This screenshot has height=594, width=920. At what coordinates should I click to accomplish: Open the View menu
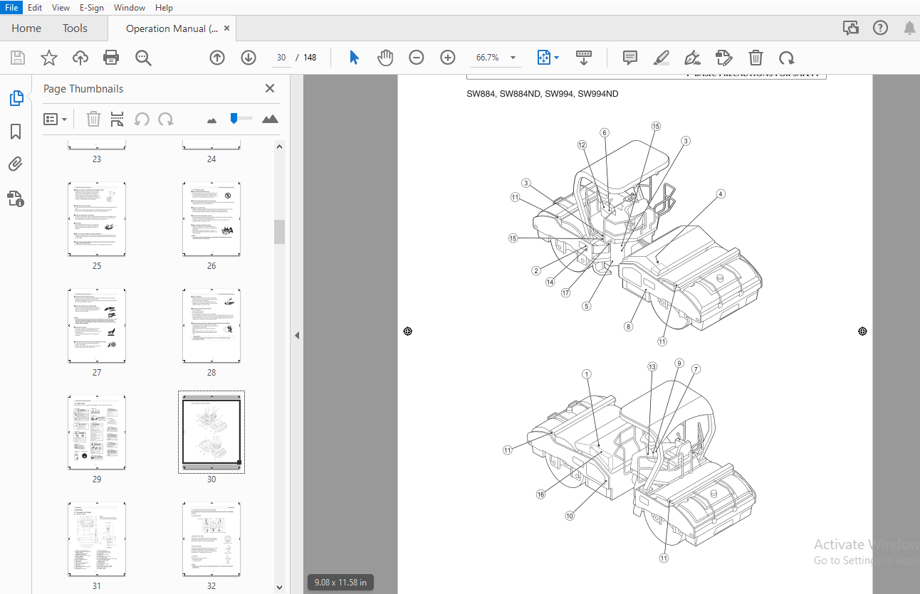(61, 8)
